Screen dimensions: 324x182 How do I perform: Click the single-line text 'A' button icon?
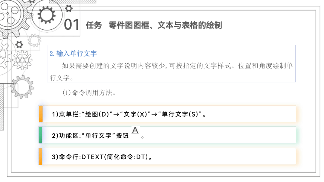pyautogui.click(x=135, y=130)
